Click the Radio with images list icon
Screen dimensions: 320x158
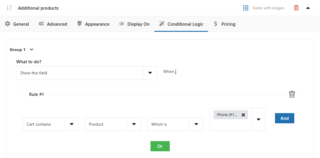point(246,8)
